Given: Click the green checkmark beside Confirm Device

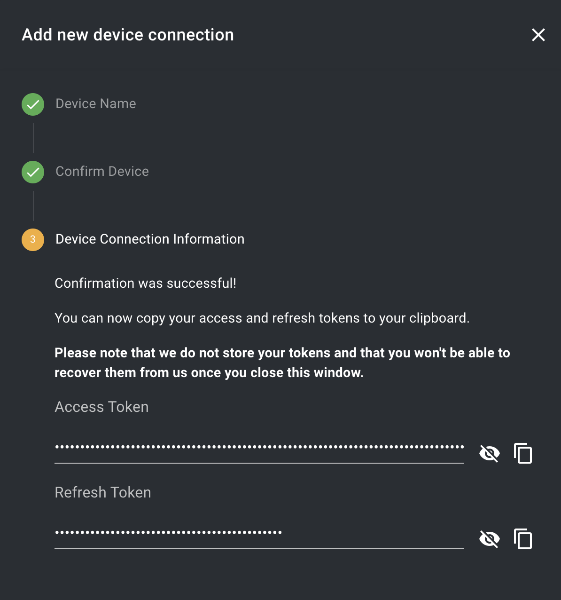Looking at the screenshot, I should (33, 172).
